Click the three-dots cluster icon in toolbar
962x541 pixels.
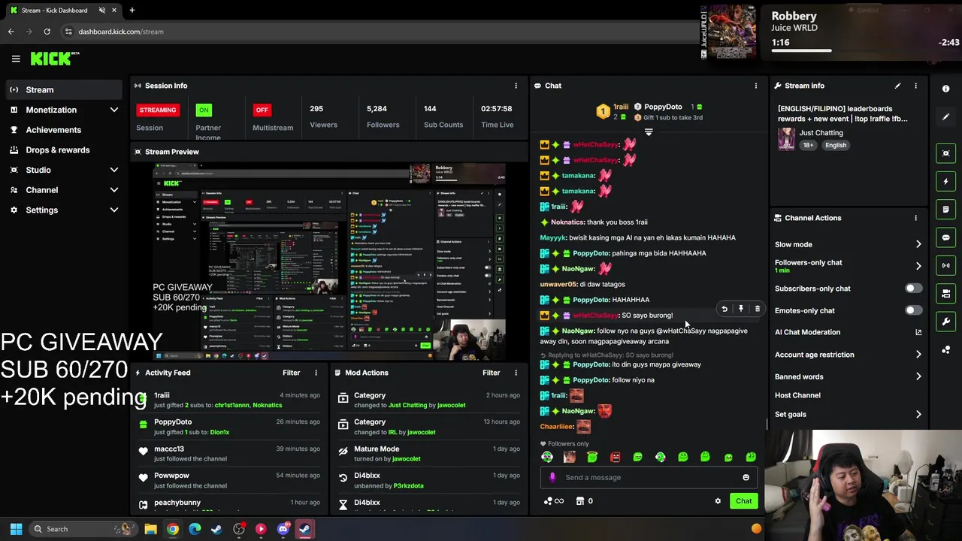[x=945, y=349]
